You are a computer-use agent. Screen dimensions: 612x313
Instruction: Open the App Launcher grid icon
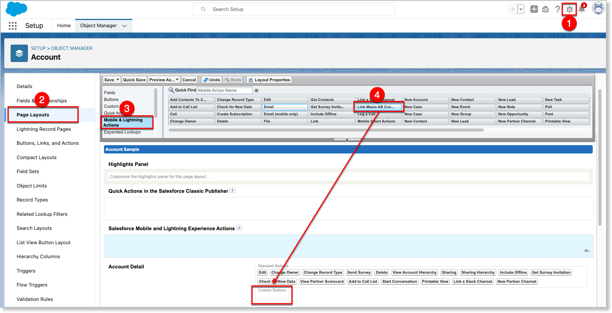(x=12, y=26)
